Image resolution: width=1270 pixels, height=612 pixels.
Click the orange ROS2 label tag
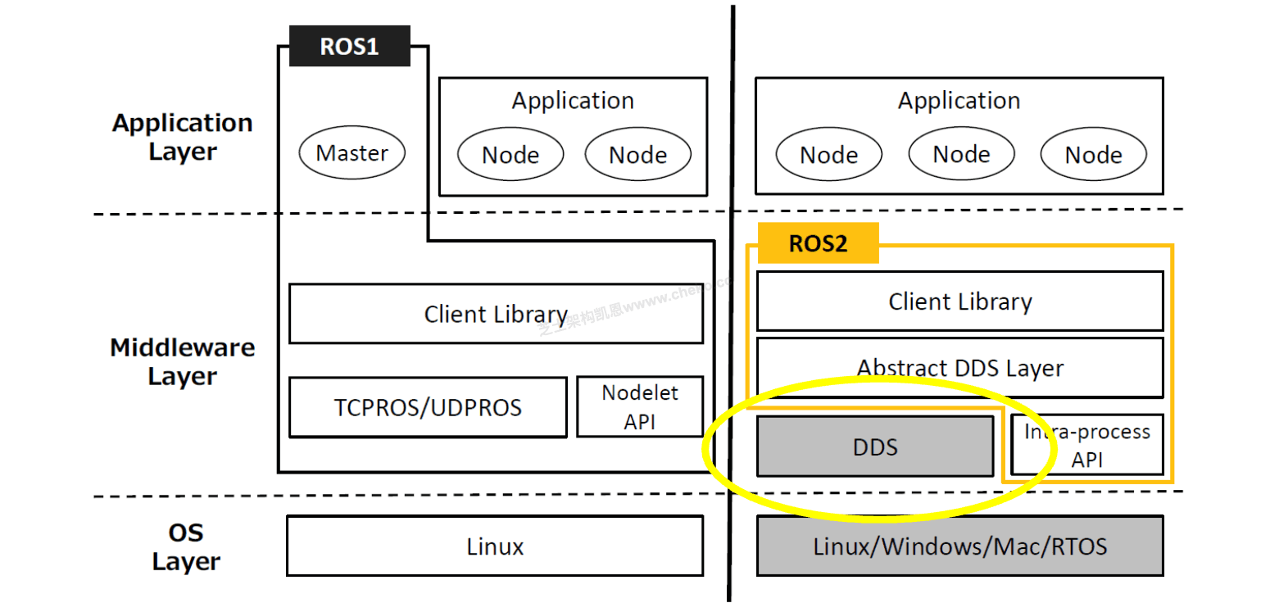pos(817,243)
